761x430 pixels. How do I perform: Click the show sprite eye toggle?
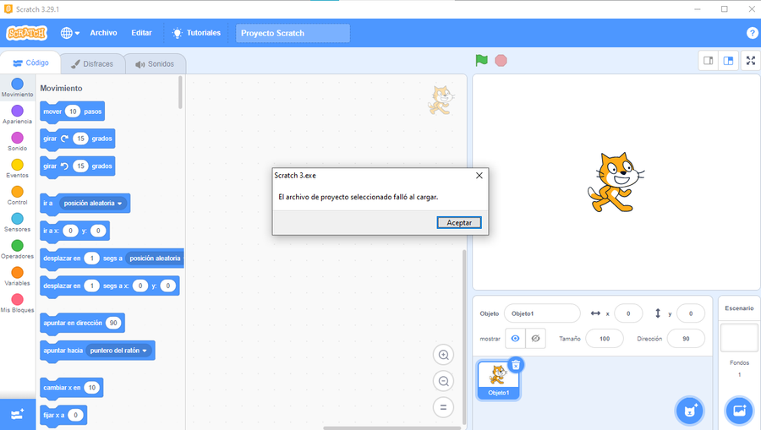coord(516,339)
